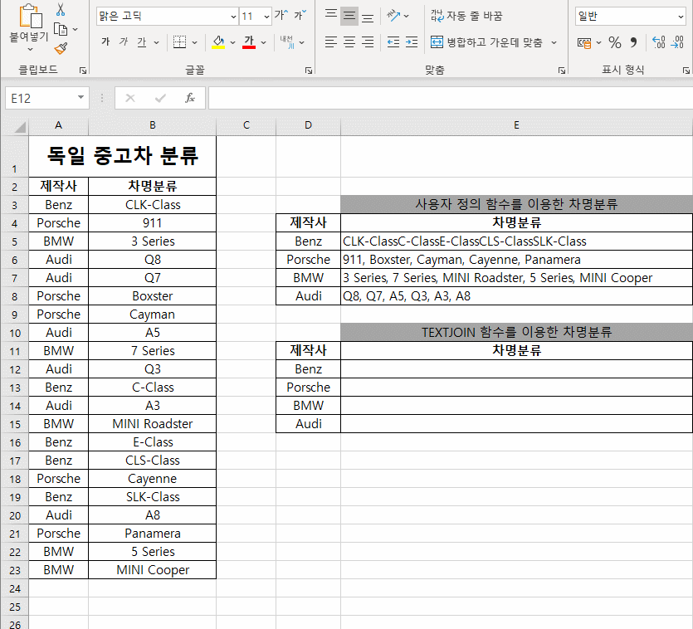This screenshot has height=629, width=693.
Task: Decrease indent of cell content
Action: 393,42
